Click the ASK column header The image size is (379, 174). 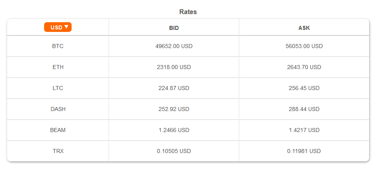click(x=304, y=28)
